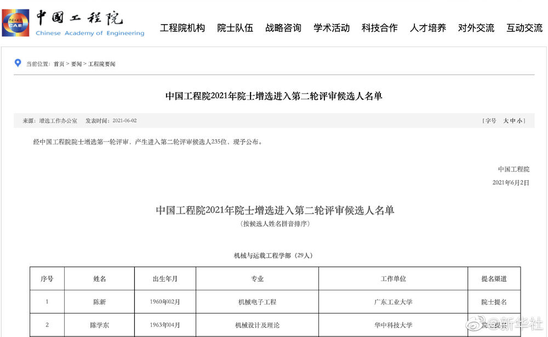Select the 人才培养 navigation item
Image resolution: width=548 pixels, height=337 pixels.
click(428, 28)
